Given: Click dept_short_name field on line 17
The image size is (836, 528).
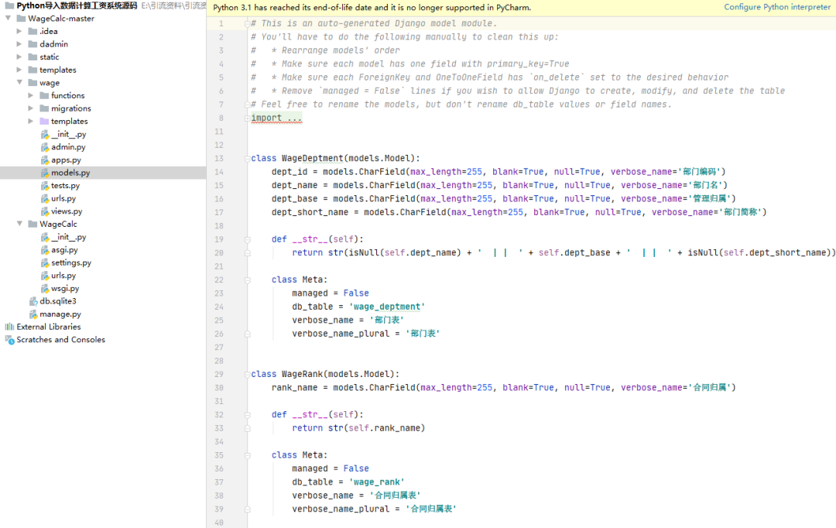Looking at the screenshot, I should click(x=310, y=212).
